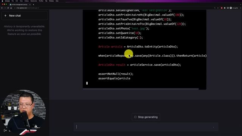Click the log out icon at sidebar bottom
Image resolution: width=242 pixels, height=136 pixels.
pyautogui.click(x=5, y=130)
